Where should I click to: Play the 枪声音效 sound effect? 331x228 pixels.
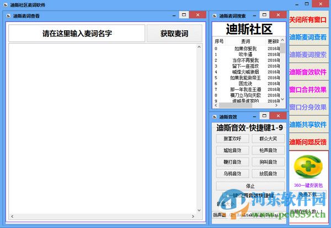[x=268, y=150]
